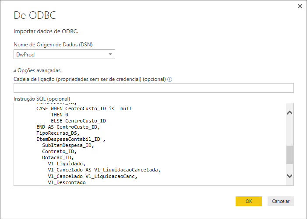The width and height of the screenshot is (307, 220).
Task: Click 'Dotacao_ID,' SQL line
Action: coord(58,157)
